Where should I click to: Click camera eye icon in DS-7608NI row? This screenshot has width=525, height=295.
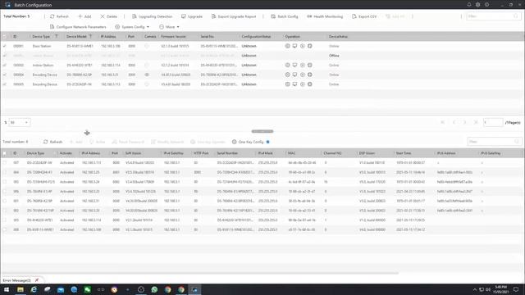[147, 75]
